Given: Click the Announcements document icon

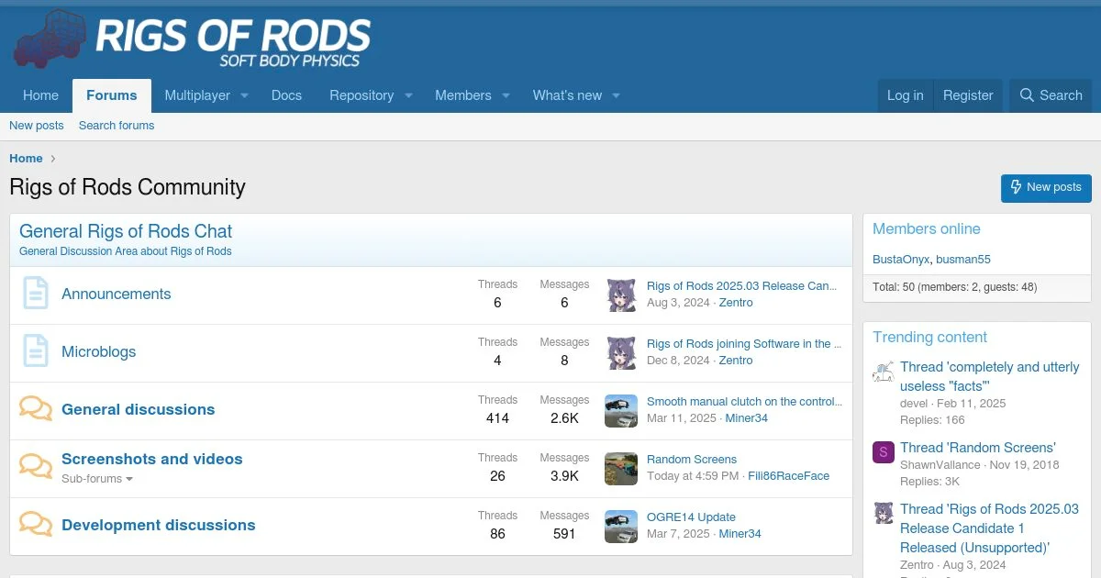Looking at the screenshot, I should pyautogui.click(x=36, y=294).
